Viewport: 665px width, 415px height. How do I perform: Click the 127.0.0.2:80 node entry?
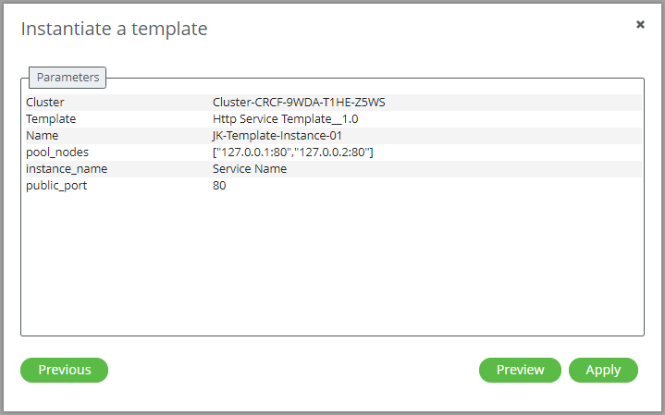(333, 153)
